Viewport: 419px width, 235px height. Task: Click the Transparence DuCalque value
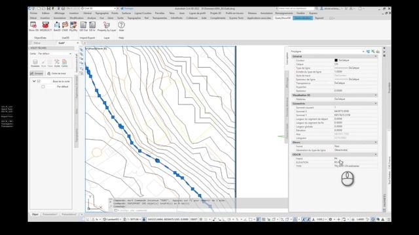355,83
